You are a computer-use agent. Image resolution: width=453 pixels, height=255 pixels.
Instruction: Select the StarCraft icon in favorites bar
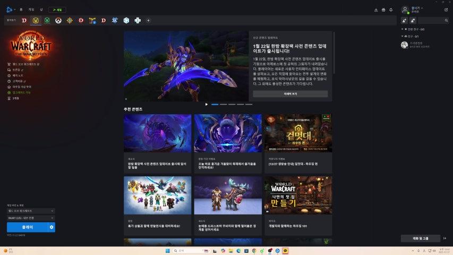(115, 21)
